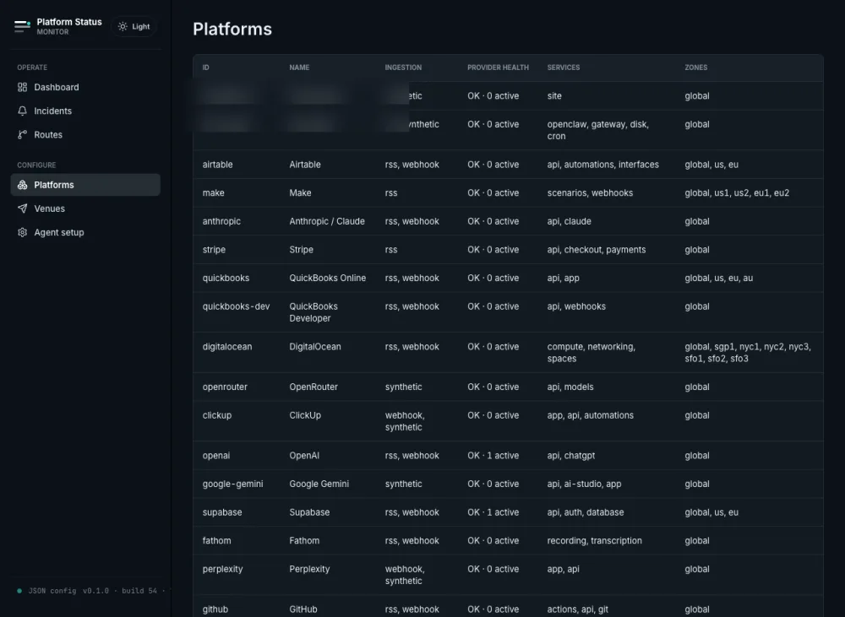Click 'actions, api, git' services cell

coord(578,609)
